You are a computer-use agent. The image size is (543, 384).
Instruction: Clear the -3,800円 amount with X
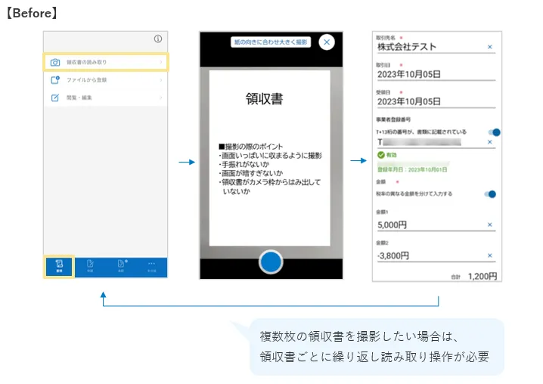pos(489,255)
